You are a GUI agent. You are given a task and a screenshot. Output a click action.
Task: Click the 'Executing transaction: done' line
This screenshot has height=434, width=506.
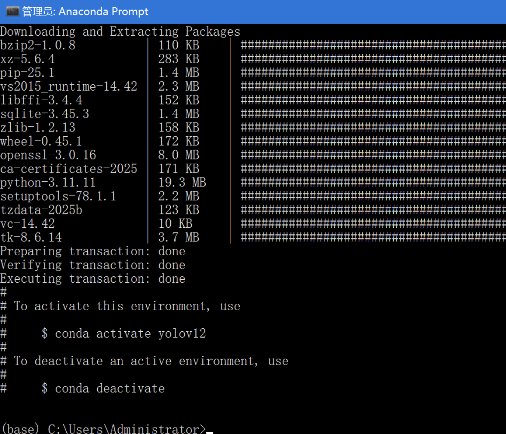point(93,279)
